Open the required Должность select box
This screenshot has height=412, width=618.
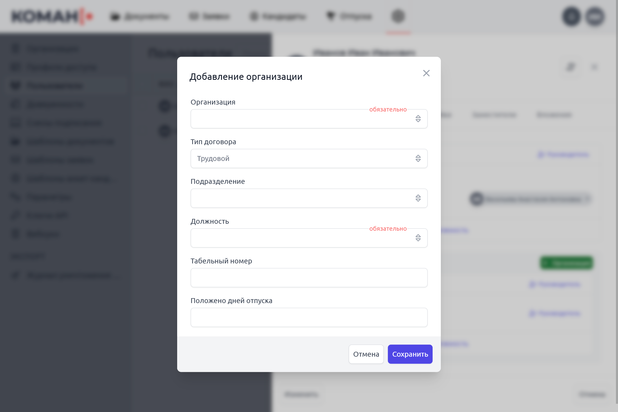coord(302,238)
